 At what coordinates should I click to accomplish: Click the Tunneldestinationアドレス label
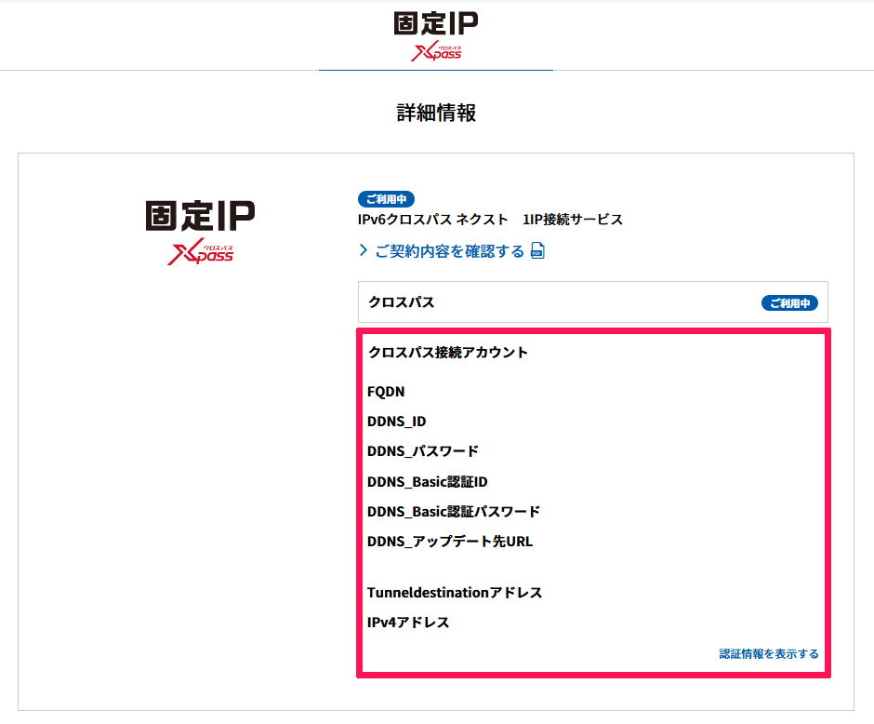coord(455,593)
